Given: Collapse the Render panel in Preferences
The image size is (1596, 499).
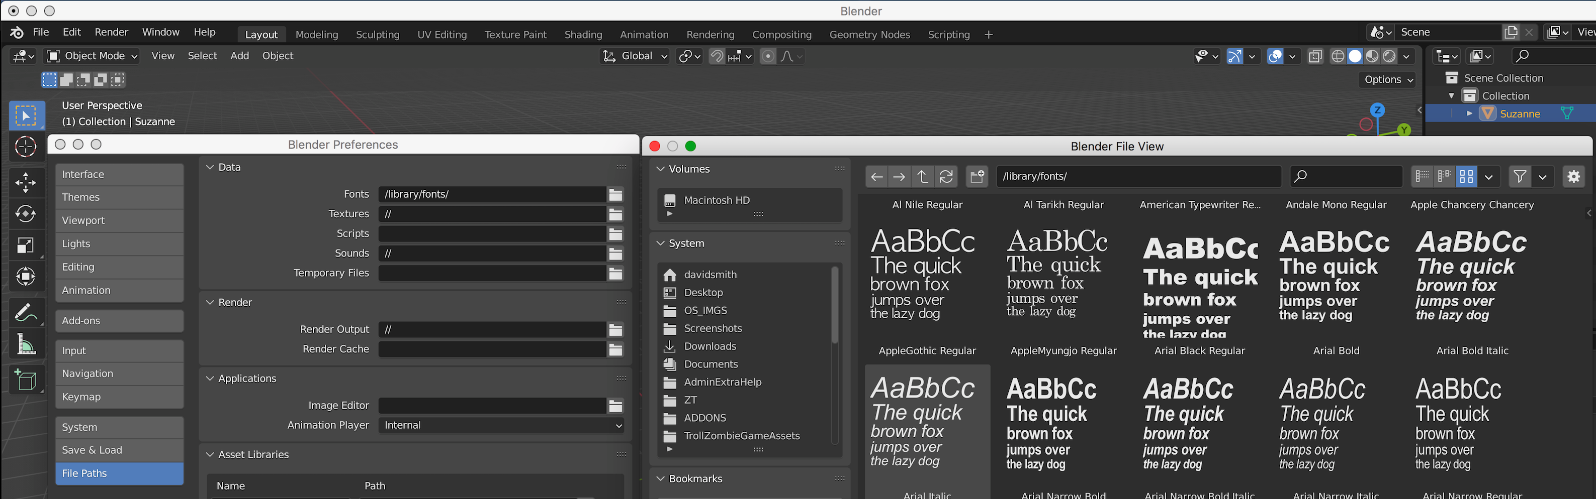Looking at the screenshot, I should 210,302.
